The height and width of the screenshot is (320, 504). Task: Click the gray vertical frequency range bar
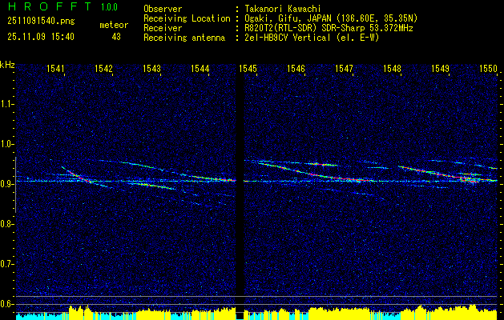click(x=15, y=185)
